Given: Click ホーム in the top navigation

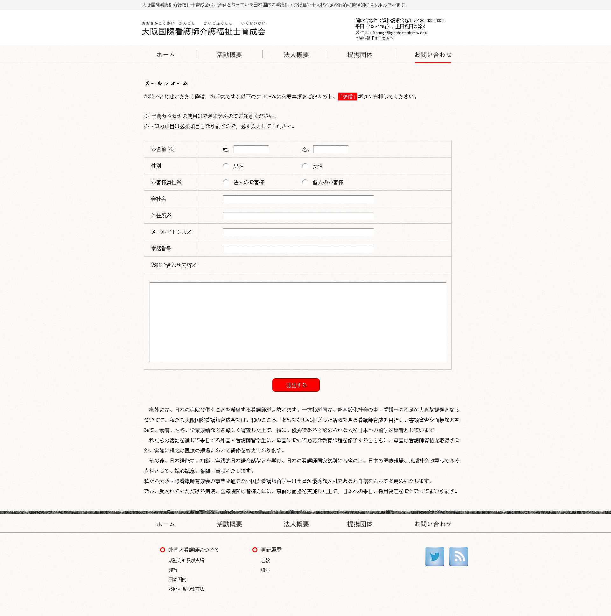Looking at the screenshot, I should 165,55.
